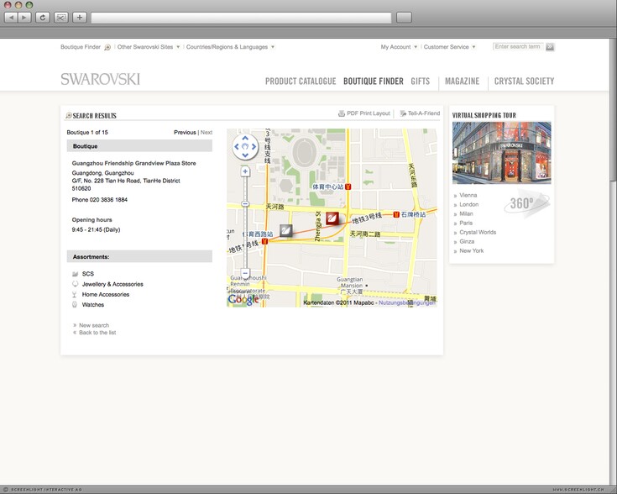
Task: Click the Tell-A-Friend icon
Action: (x=403, y=113)
